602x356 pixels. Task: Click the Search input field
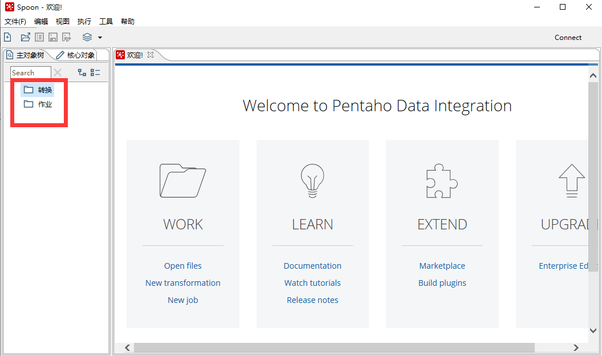tap(30, 72)
